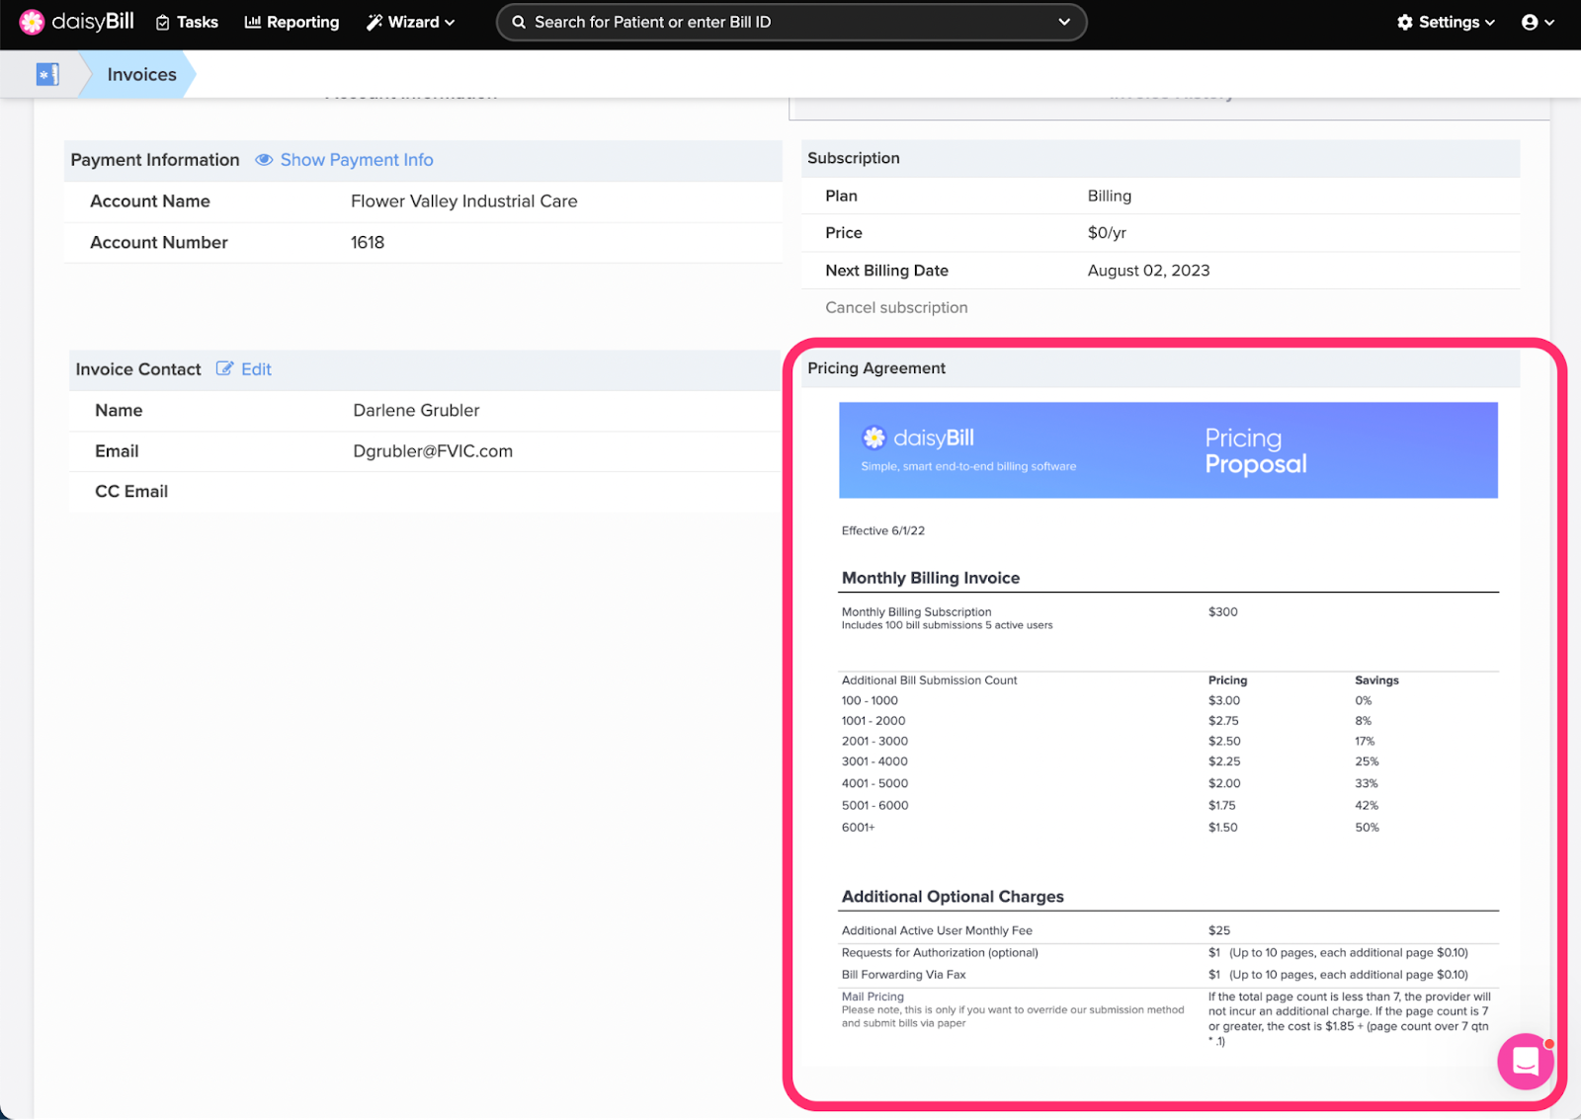Select the $300 Monthly Billing Subscription price
This screenshot has height=1120, width=1581.
tap(1222, 612)
